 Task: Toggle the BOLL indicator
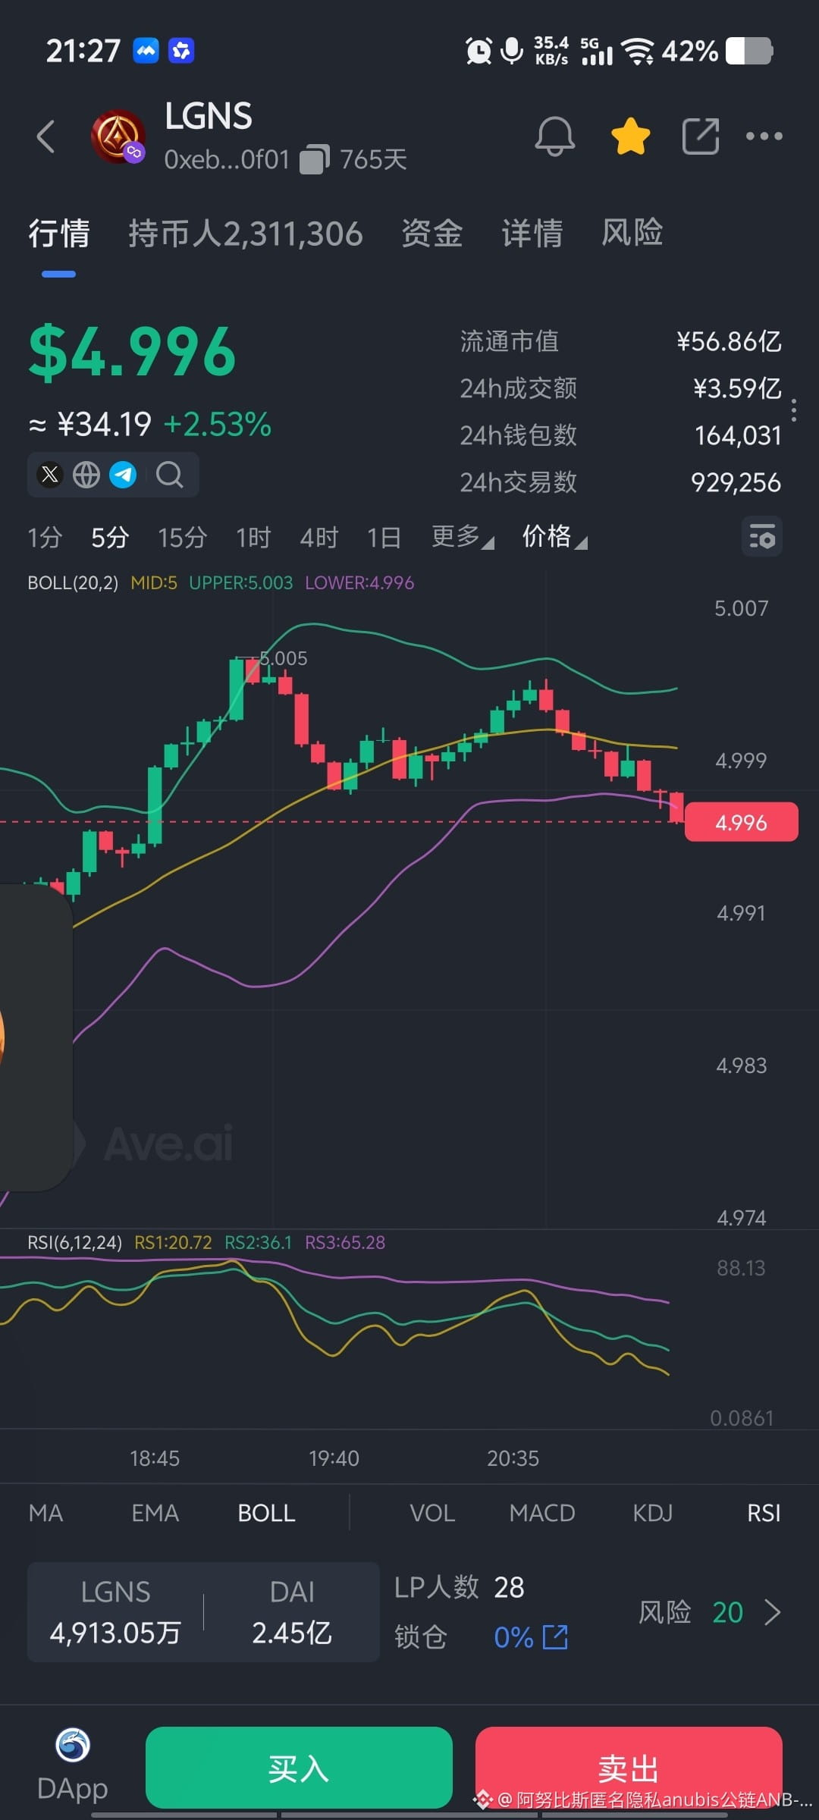266,1513
